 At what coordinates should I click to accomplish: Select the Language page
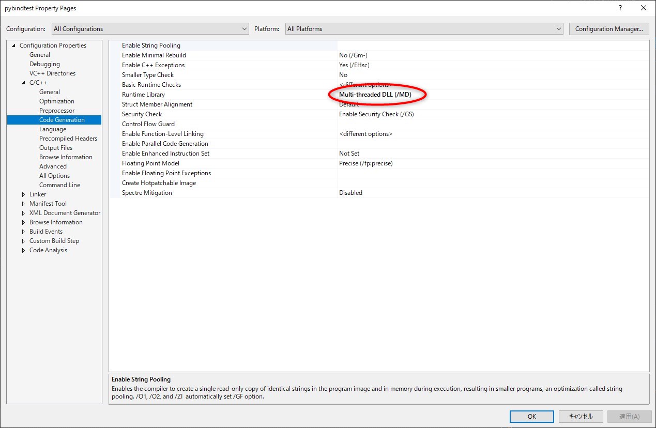point(53,129)
